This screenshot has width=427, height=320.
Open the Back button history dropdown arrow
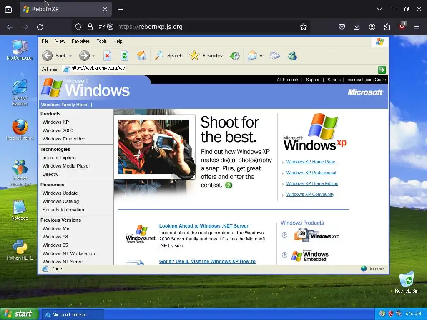click(70, 56)
